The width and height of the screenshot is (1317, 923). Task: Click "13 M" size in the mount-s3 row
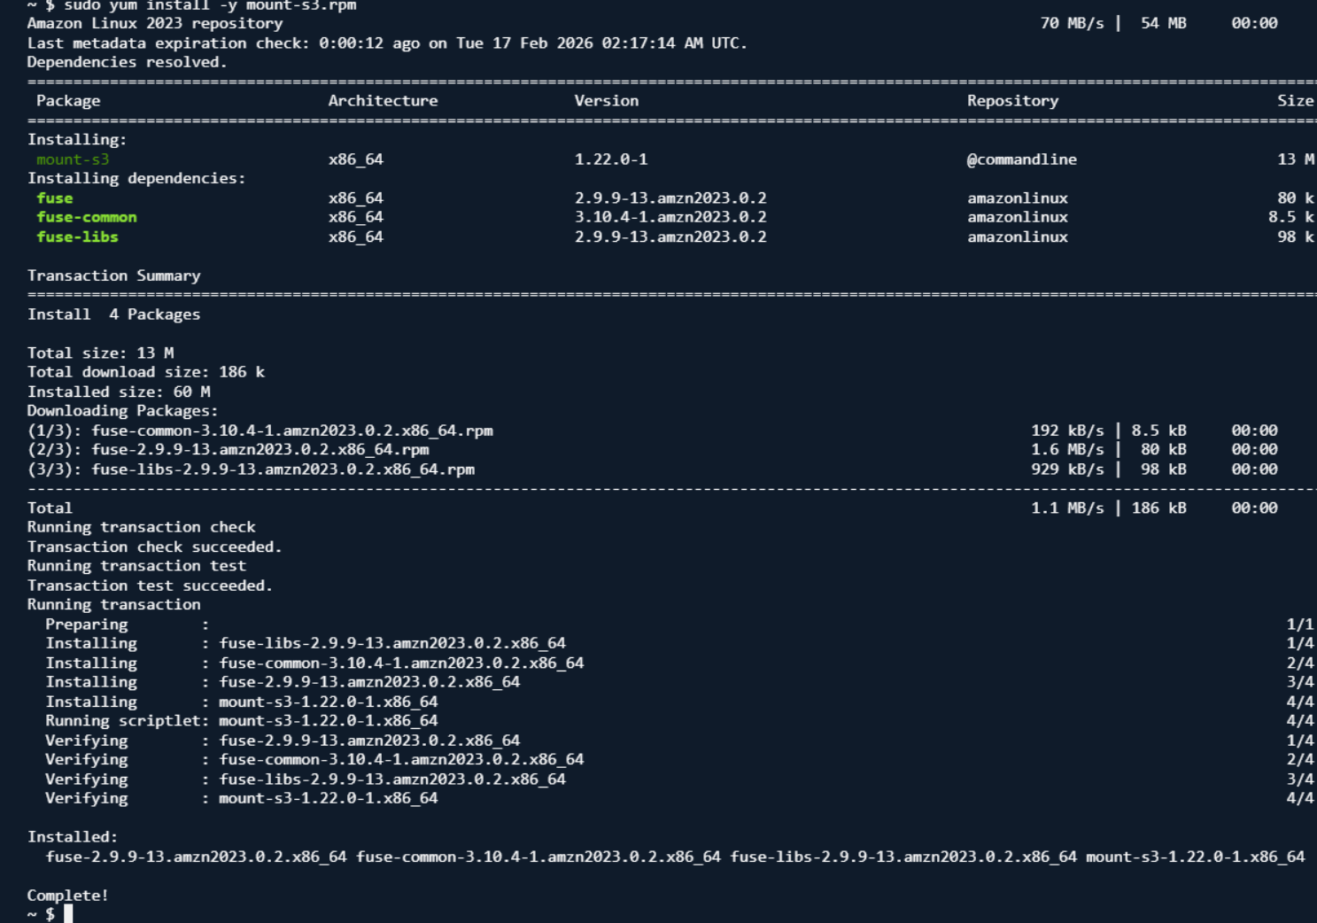1296,159
